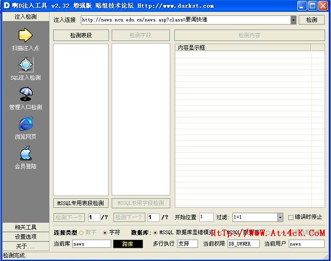Click the 当前库 news field
Image resolution: width=331 pixels, height=261 pixels.
[92, 244]
